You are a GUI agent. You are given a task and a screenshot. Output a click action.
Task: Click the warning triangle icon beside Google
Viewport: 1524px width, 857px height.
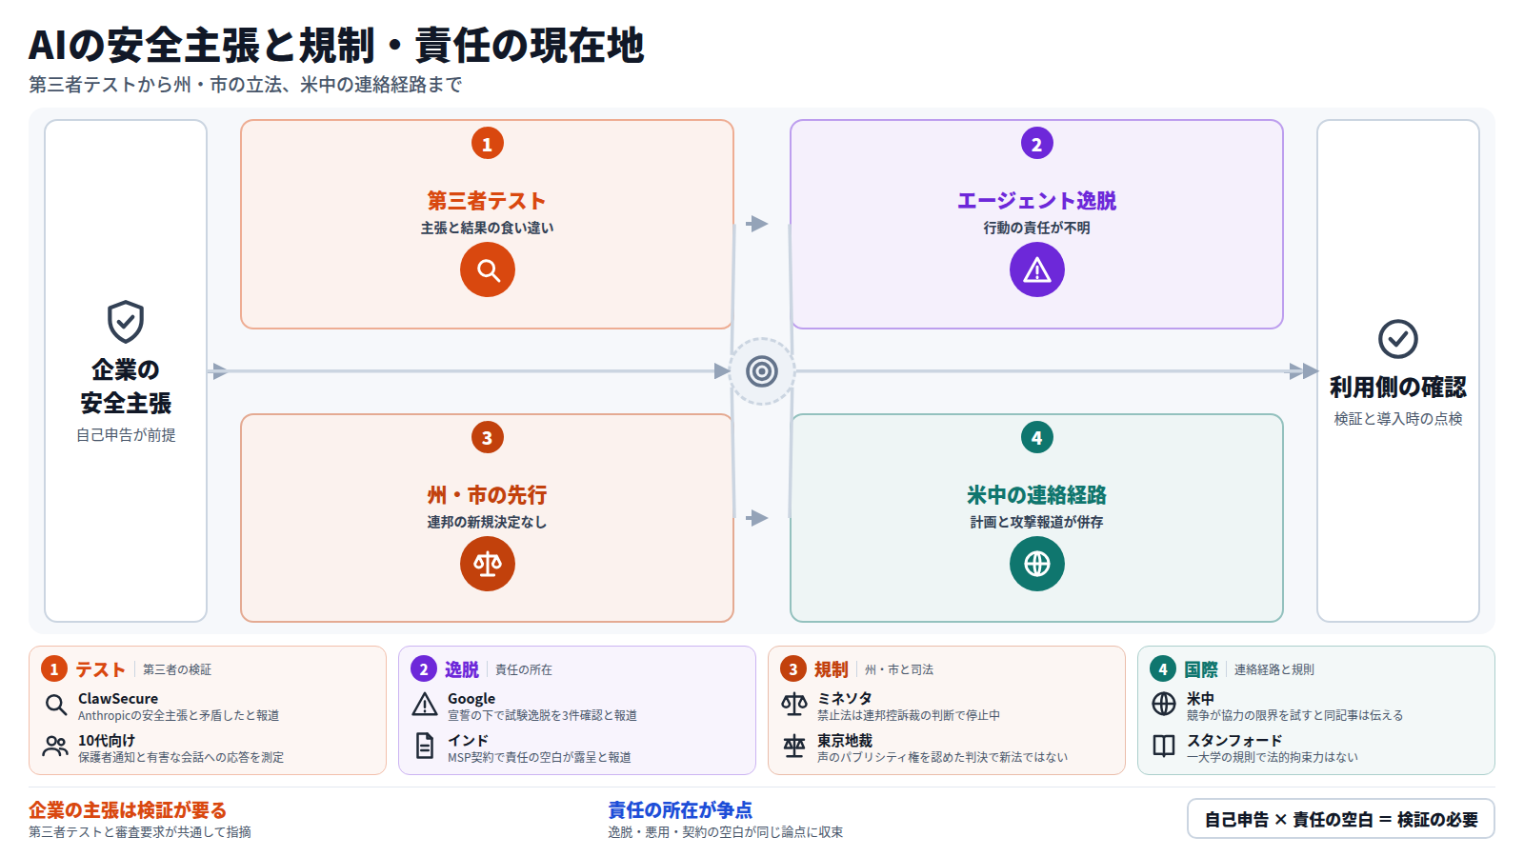pyautogui.click(x=425, y=706)
